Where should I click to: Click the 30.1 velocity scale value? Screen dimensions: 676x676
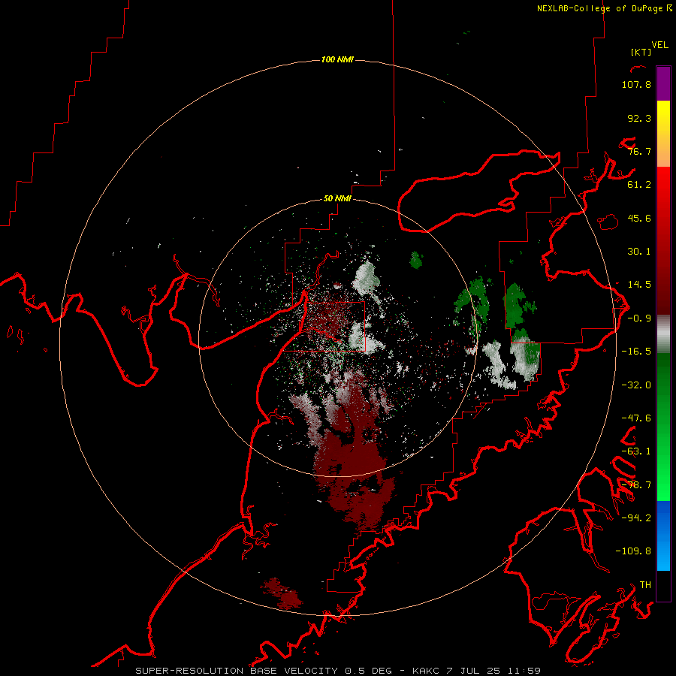(x=639, y=252)
